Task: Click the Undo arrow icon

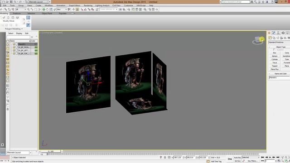Action: (x=15, y=2)
